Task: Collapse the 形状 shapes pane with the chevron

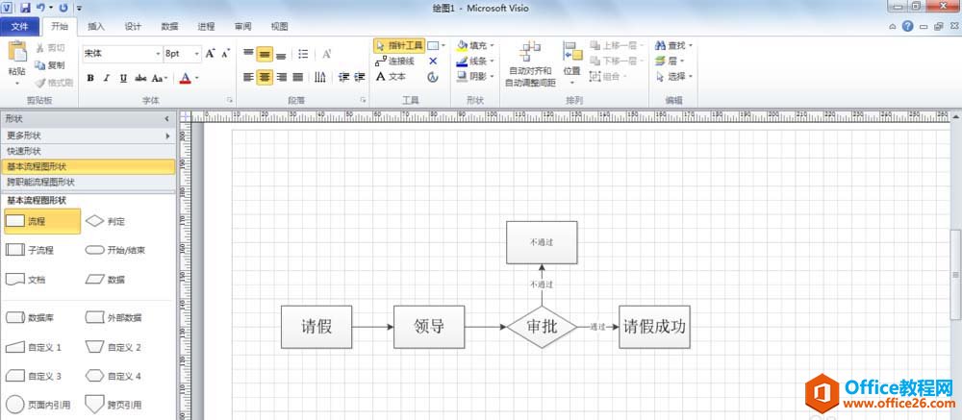Action: [x=166, y=118]
